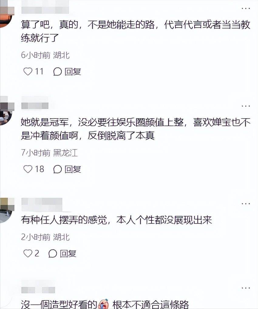Click the reply bubble icon under the 2-like comment
Image resolution: width=258 pixels, height=309 pixels.
[53, 254]
